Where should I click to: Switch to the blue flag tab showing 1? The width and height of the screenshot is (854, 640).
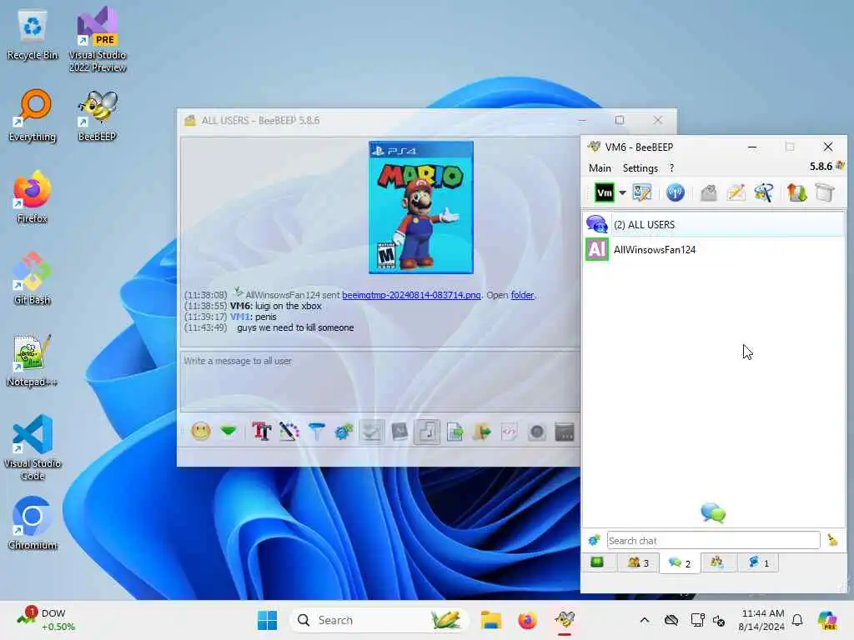click(758, 562)
